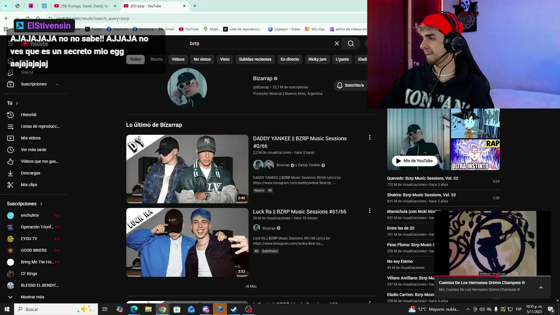The width and height of the screenshot is (560, 315).
Task: Open options menu for Luck Ra video
Action: tap(370, 210)
